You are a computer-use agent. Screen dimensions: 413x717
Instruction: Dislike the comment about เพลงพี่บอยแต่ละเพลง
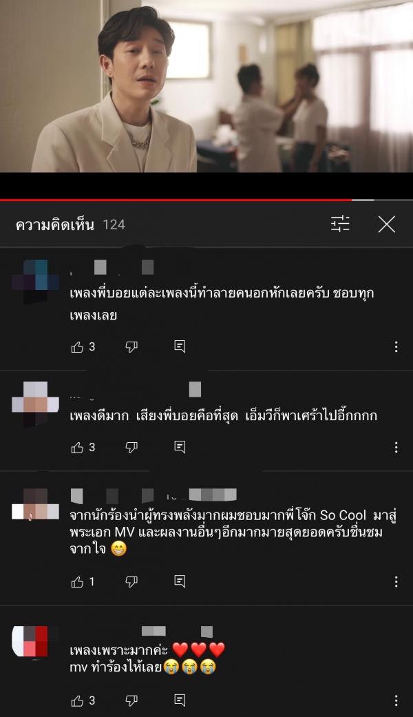pyautogui.click(x=131, y=347)
